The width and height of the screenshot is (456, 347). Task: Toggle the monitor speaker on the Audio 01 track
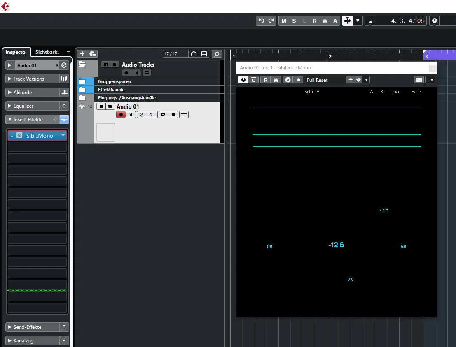pos(131,115)
